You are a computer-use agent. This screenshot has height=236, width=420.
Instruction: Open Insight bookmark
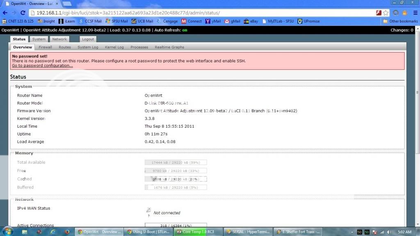tap(46, 21)
